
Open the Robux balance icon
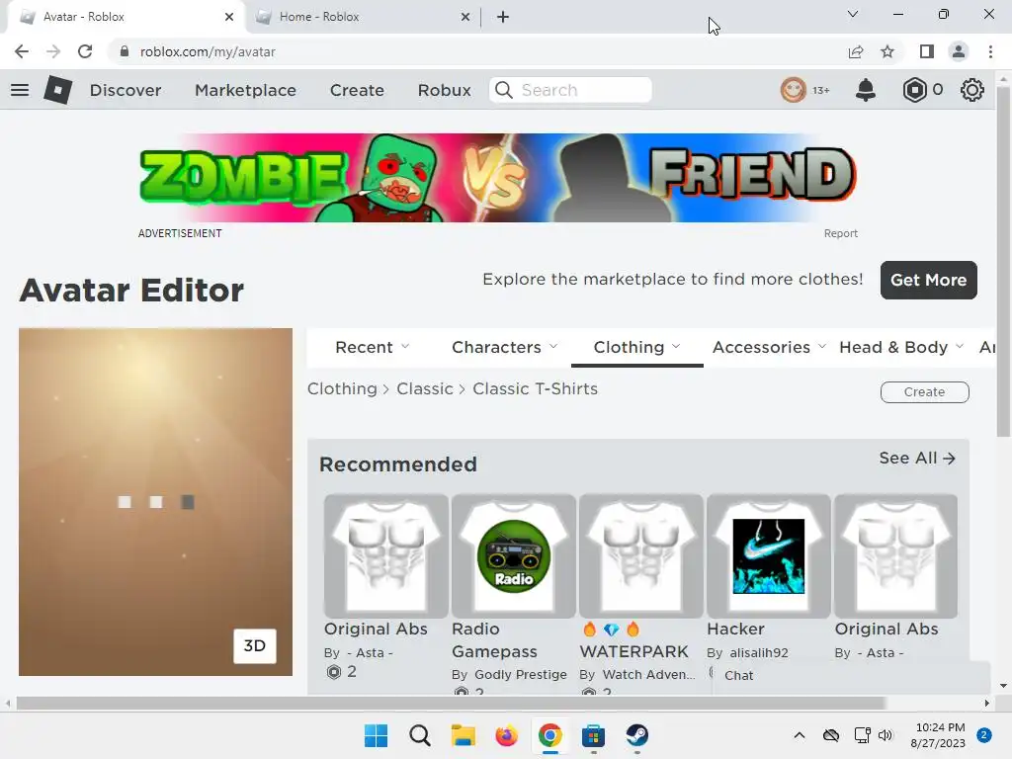point(914,90)
